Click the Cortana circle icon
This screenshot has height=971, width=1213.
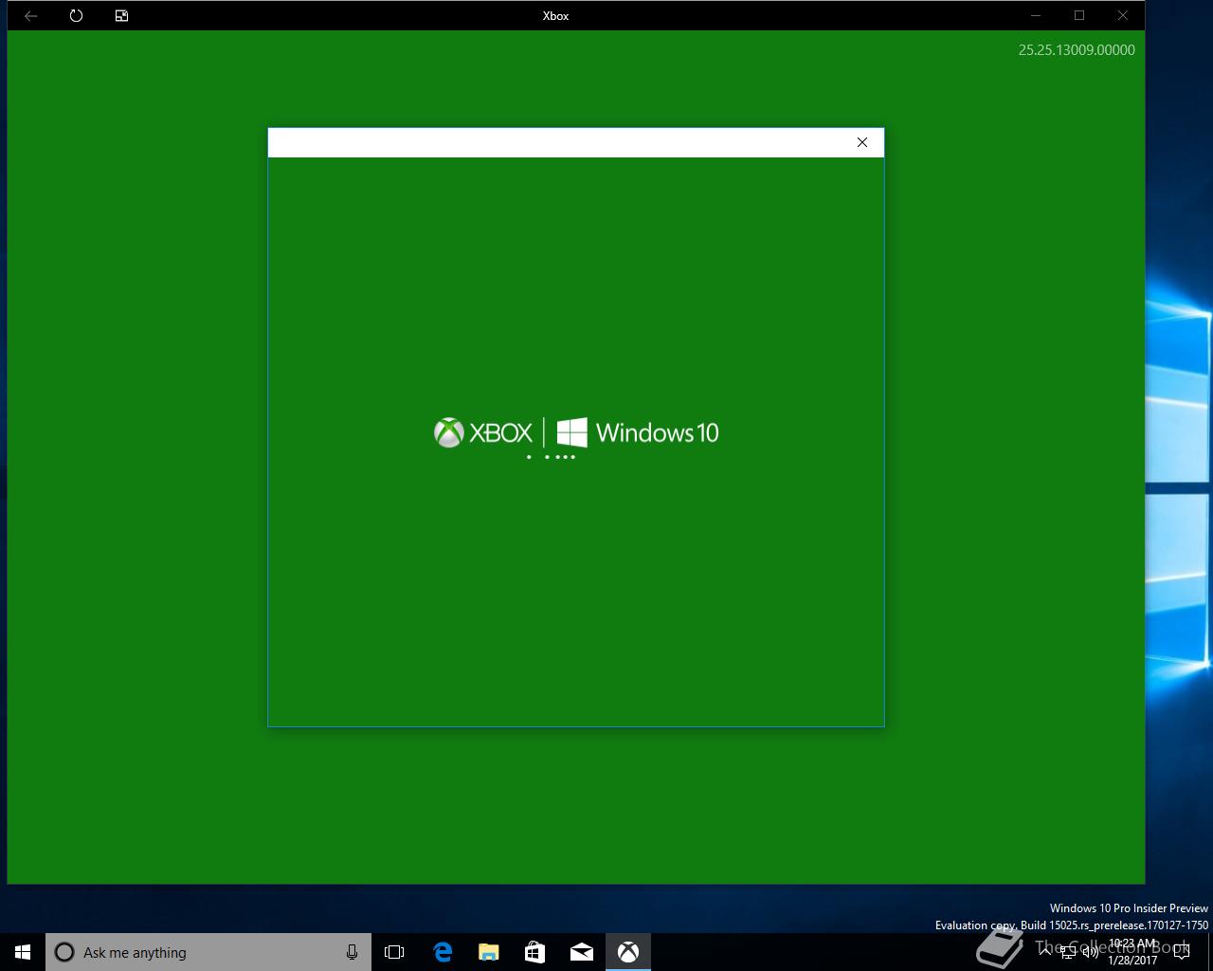tap(64, 952)
